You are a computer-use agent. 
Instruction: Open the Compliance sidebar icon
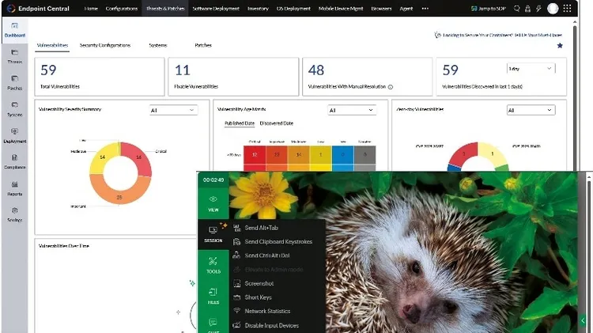pyautogui.click(x=14, y=161)
